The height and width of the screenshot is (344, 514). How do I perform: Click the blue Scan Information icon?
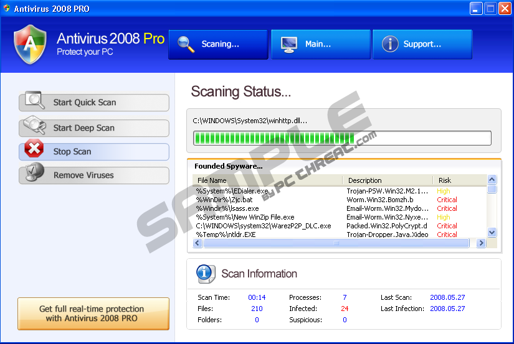(206, 274)
